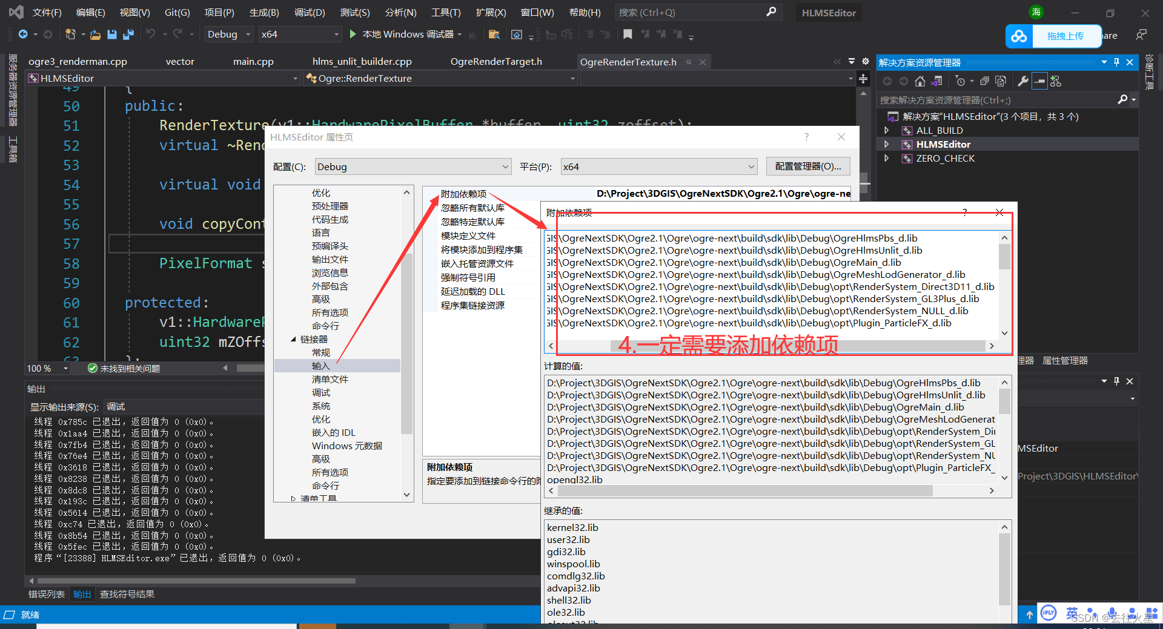The image size is (1163, 629).
Task: Open the 属性管理器 tab
Action: click(x=1065, y=360)
